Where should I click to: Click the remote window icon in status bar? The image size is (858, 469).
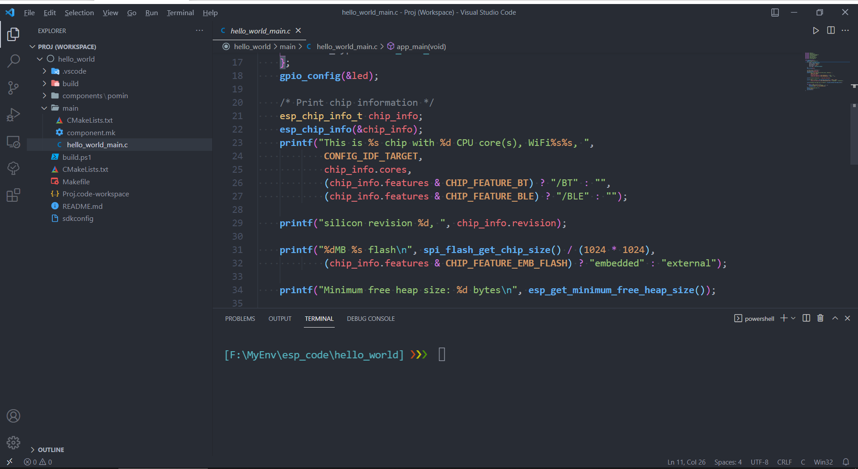pos(9,462)
